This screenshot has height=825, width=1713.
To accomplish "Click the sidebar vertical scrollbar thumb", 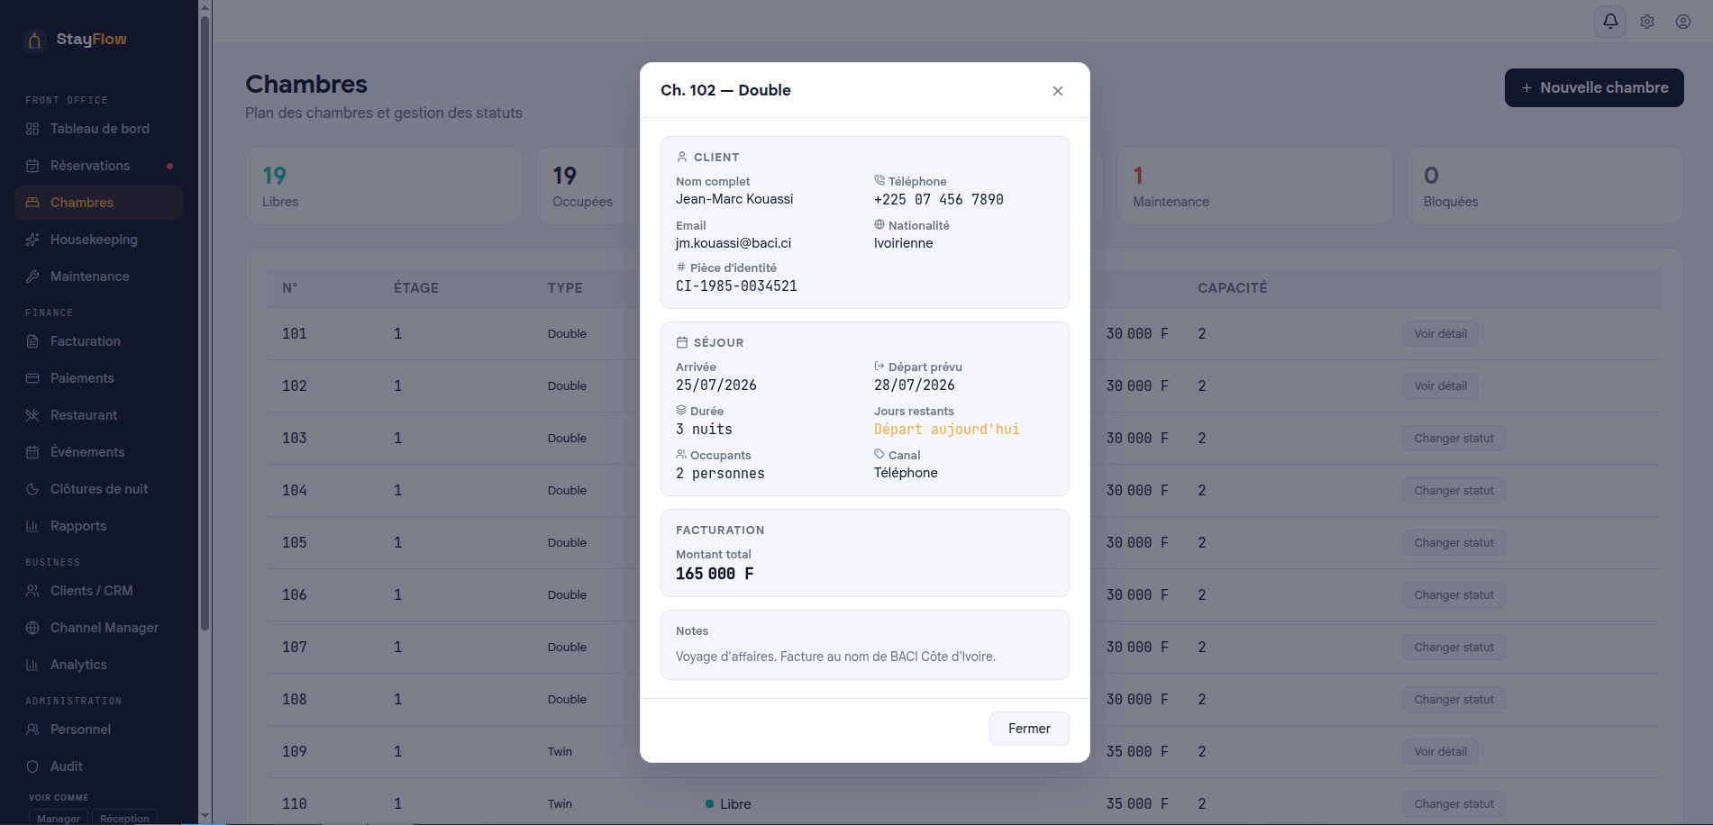I will [x=205, y=322].
